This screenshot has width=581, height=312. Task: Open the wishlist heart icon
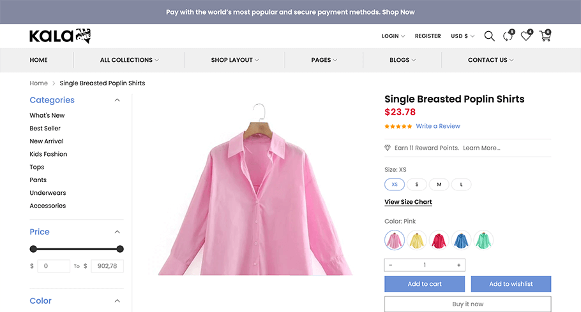pos(527,36)
